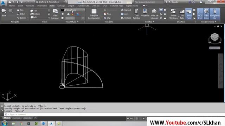
Task: Switch to the Layout2 tab
Action: coord(27,118)
